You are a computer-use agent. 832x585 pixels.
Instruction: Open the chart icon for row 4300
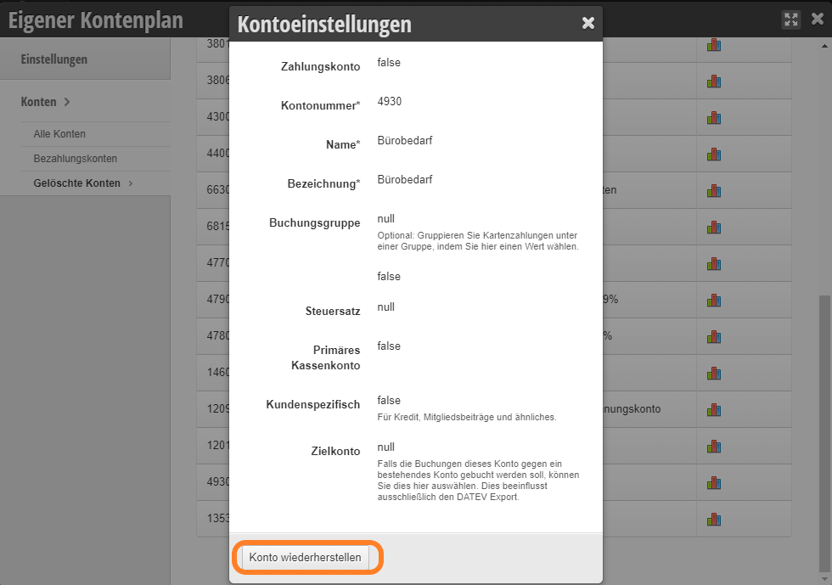pyautogui.click(x=714, y=118)
